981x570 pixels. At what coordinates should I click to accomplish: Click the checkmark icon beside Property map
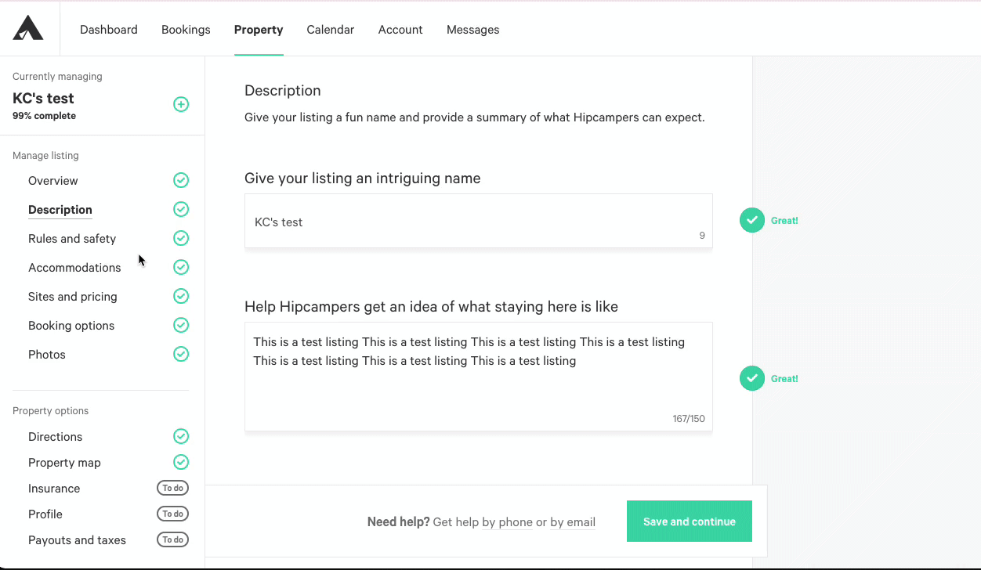point(181,462)
